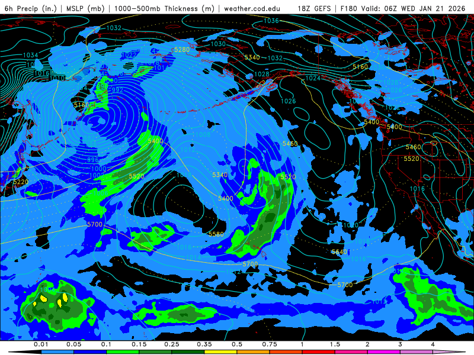The image size is (474, 355).
Task: Click the 'Valid: 06Z WED JAN 21 2026' text
Action: [413, 8]
